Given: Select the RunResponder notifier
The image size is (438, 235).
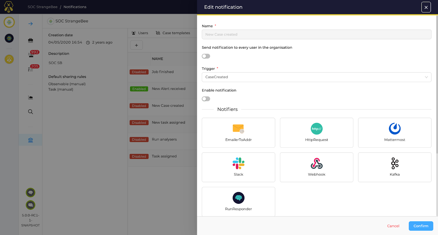Looking at the screenshot, I should [x=238, y=202].
